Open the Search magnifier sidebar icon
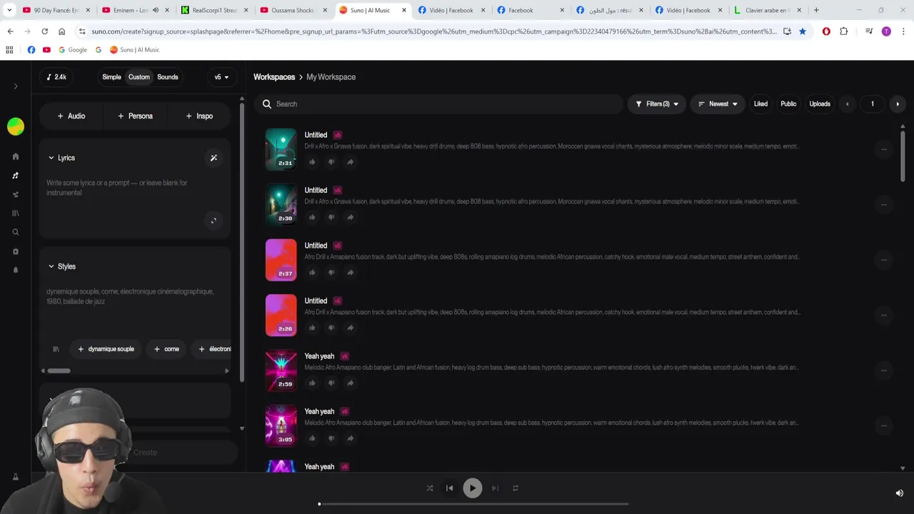Viewport: 914px width, 514px height. [16, 232]
